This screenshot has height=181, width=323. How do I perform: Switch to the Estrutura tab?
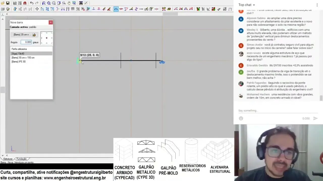click(x=8, y=159)
